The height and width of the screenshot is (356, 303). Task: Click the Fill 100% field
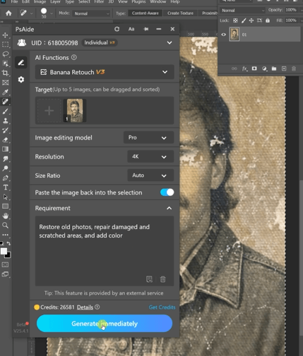pyautogui.click(x=291, y=20)
